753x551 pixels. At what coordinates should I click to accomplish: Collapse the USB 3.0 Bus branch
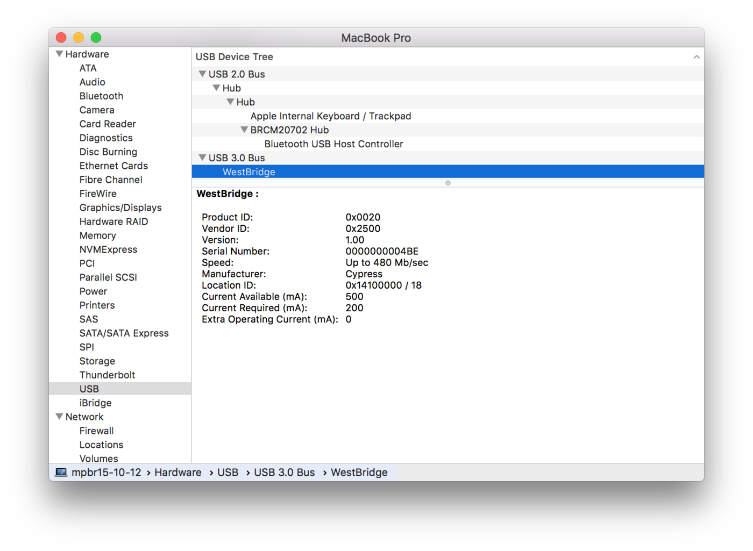tap(203, 158)
